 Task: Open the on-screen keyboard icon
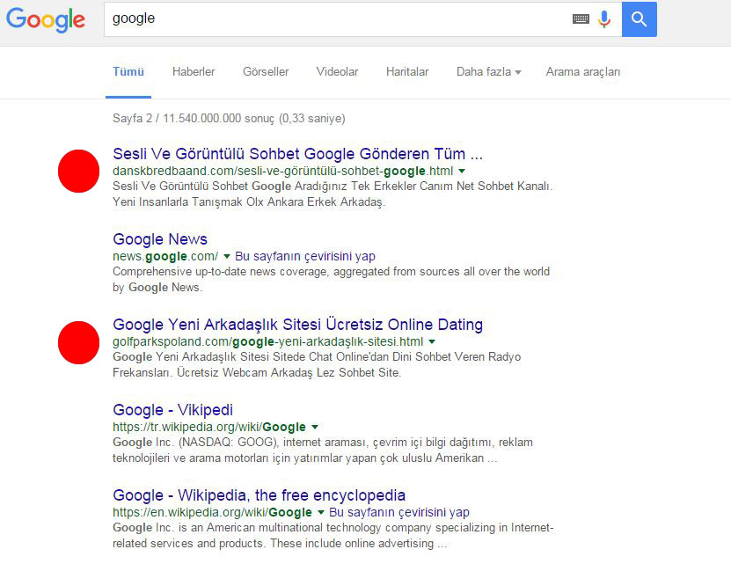click(x=581, y=18)
